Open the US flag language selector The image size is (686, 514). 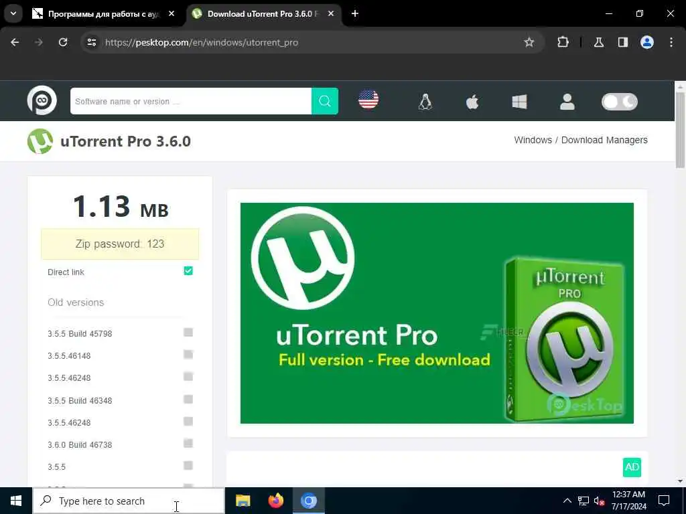[368, 99]
